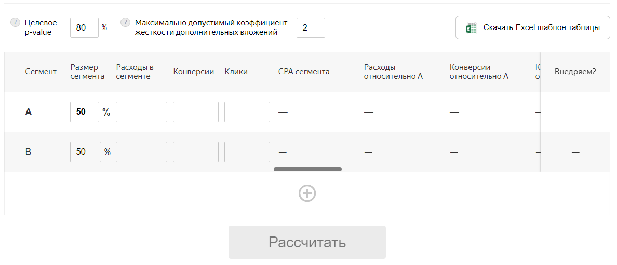The width and height of the screenshot is (617, 265).
Task: Download the Excel table template
Action: point(532,27)
